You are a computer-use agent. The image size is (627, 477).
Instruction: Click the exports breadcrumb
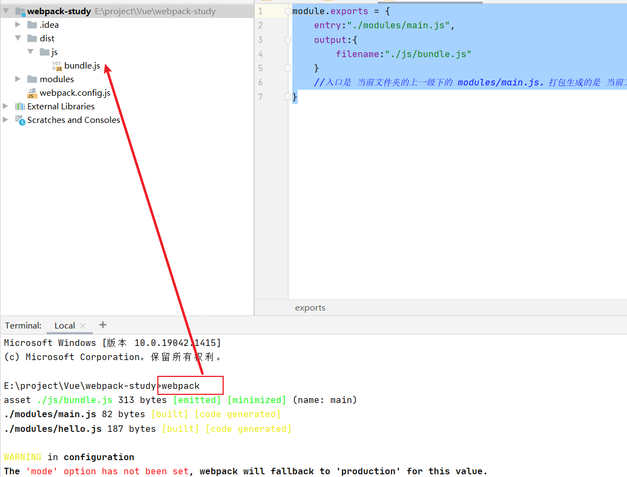310,308
